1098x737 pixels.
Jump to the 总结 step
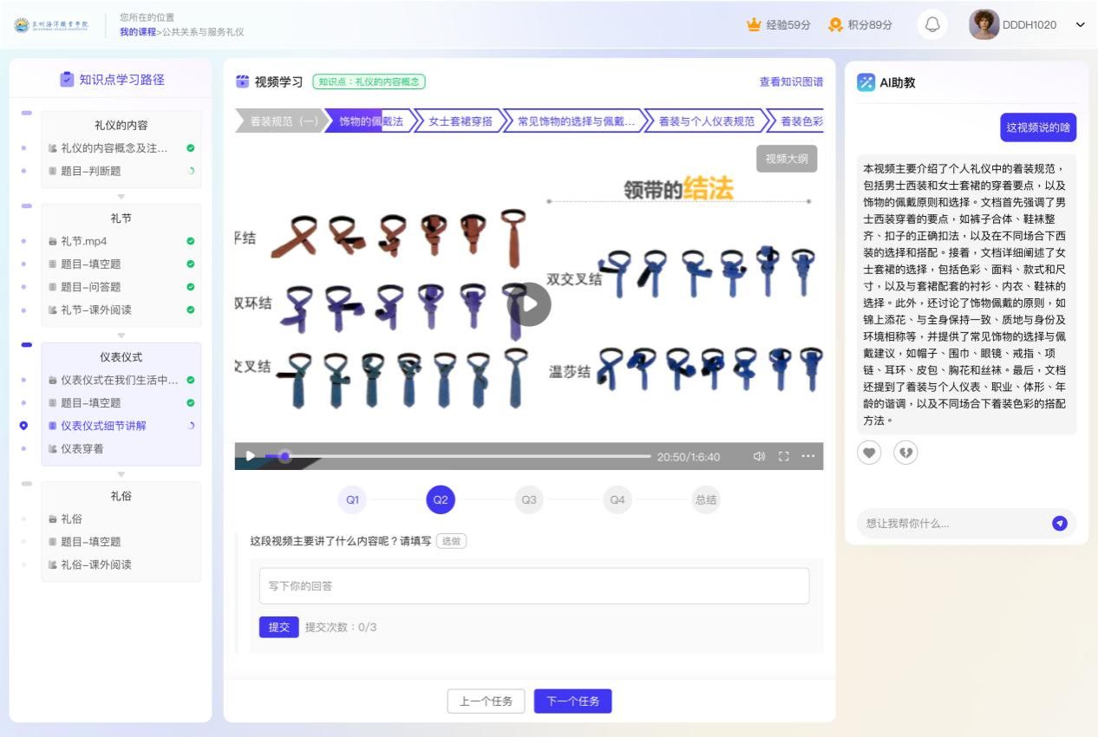[705, 499]
